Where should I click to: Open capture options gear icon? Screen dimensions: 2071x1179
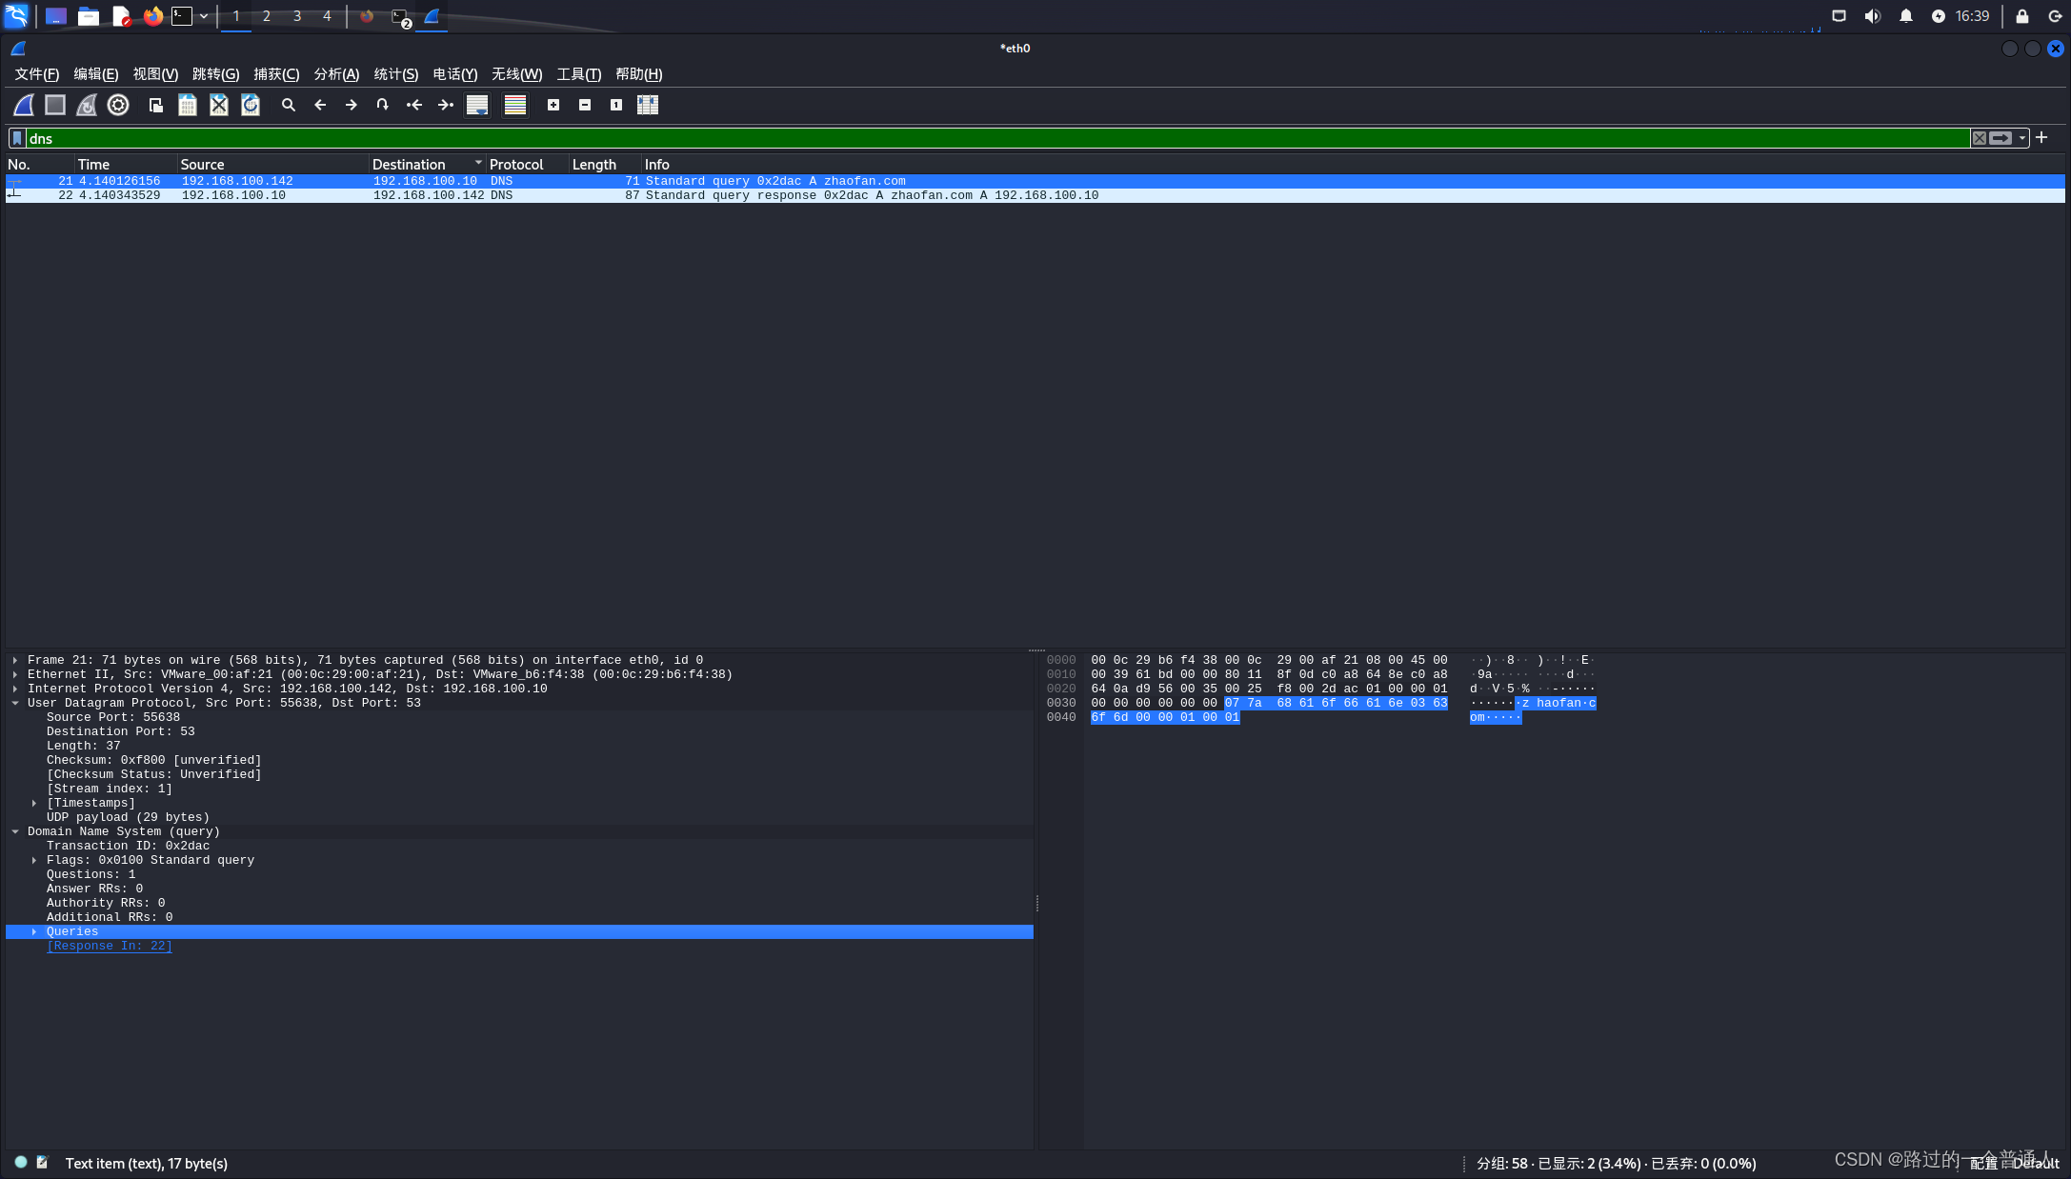pos(118,105)
